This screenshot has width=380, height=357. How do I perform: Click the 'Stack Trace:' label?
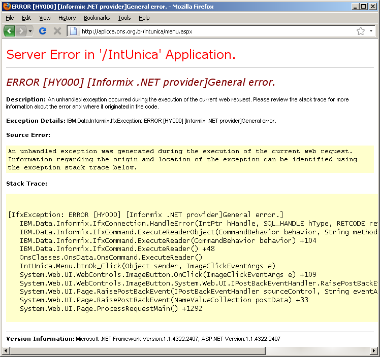pos(26,184)
